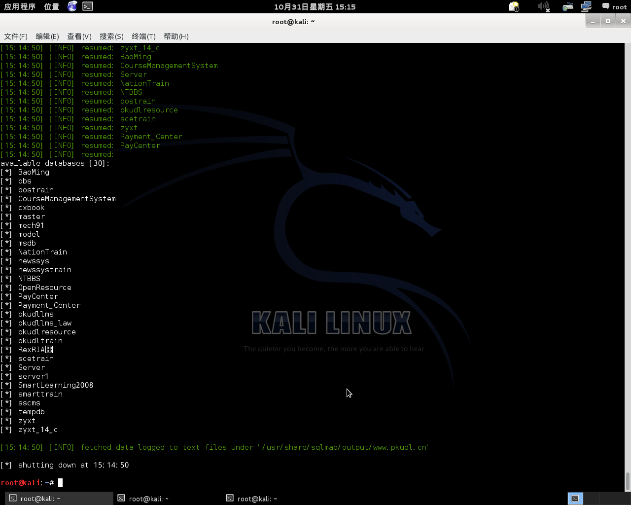Open the 查看(V) menu
Viewport: 631px width, 505px height.
coord(79,36)
